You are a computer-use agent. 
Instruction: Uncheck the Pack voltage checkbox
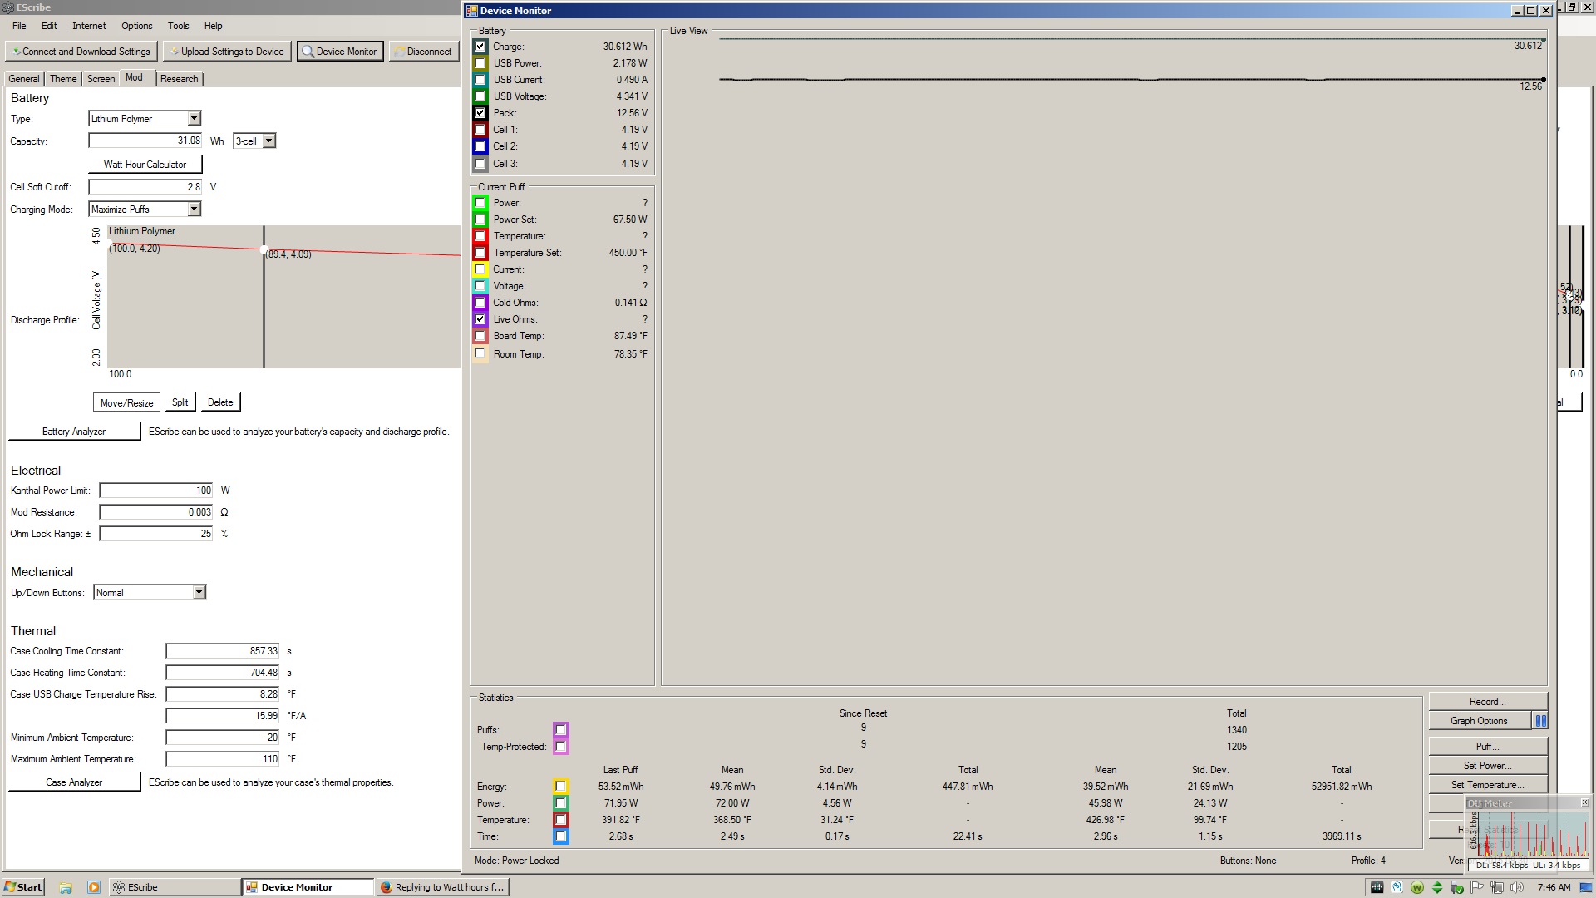(480, 113)
